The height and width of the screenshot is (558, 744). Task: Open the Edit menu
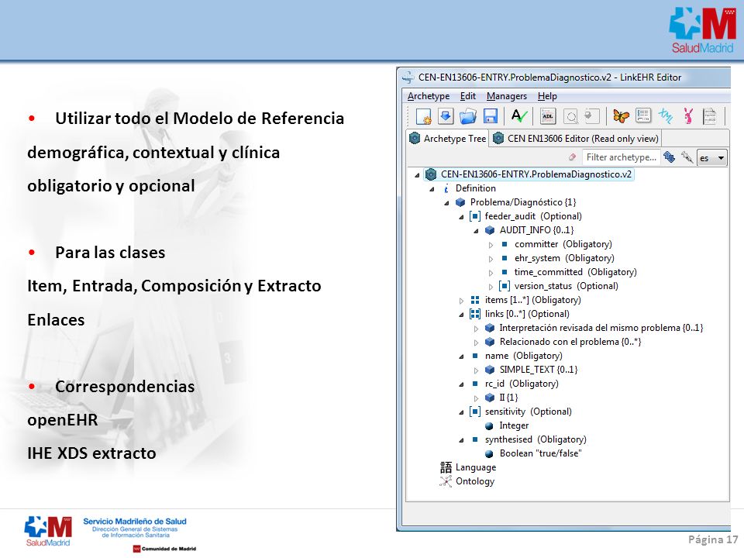point(468,96)
